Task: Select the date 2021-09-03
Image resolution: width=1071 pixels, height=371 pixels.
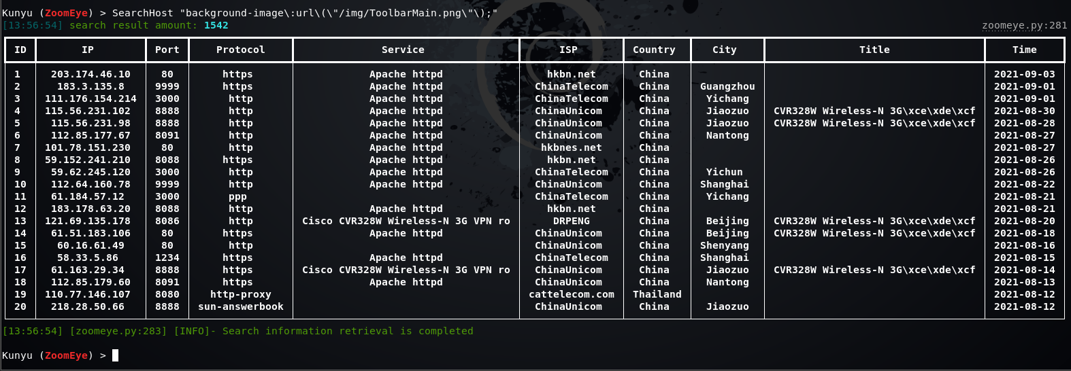Action: pyautogui.click(x=1025, y=74)
